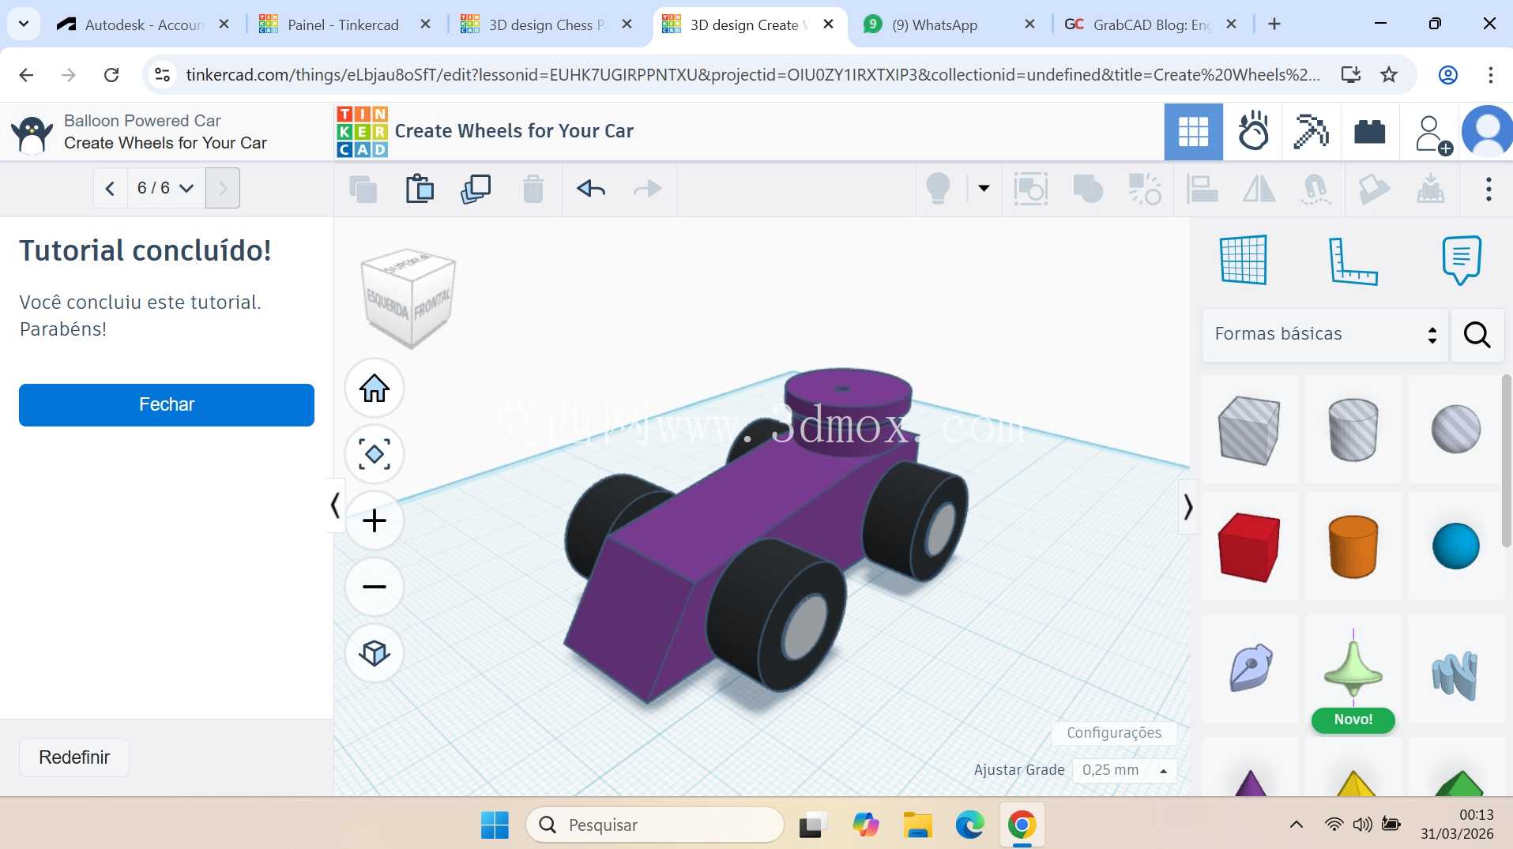Click the Copy tool icon
Viewport: 1513px width, 849px height.
click(363, 190)
